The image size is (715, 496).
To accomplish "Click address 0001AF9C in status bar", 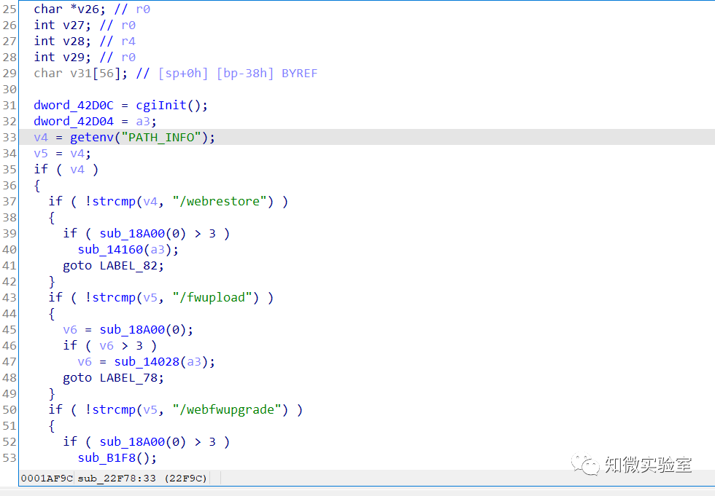I will click(x=47, y=479).
